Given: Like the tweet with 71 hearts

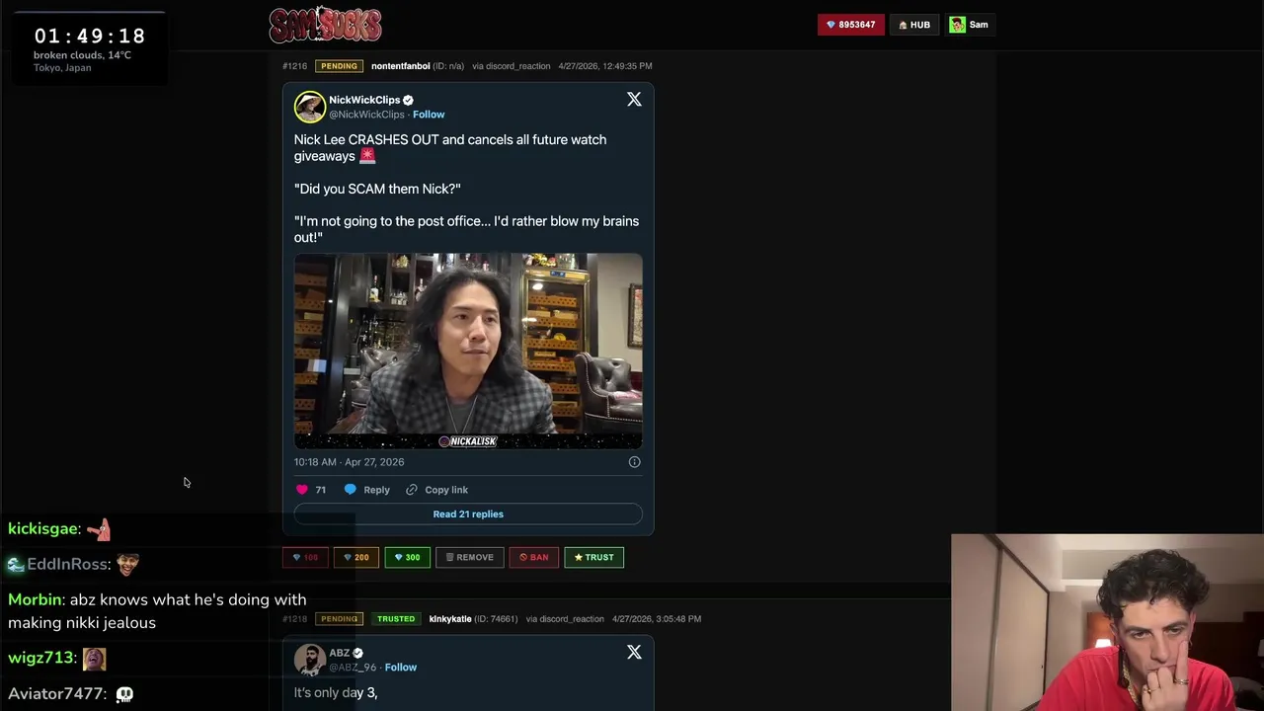Looking at the screenshot, I should coord(302,490).
